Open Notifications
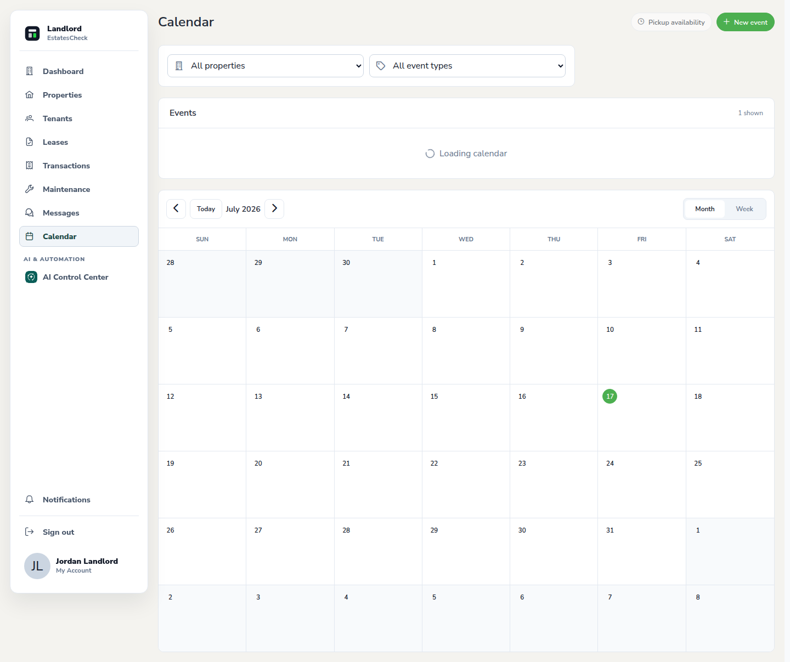Image resolution: width=790 pixels, height=662 pixels. 79,500
